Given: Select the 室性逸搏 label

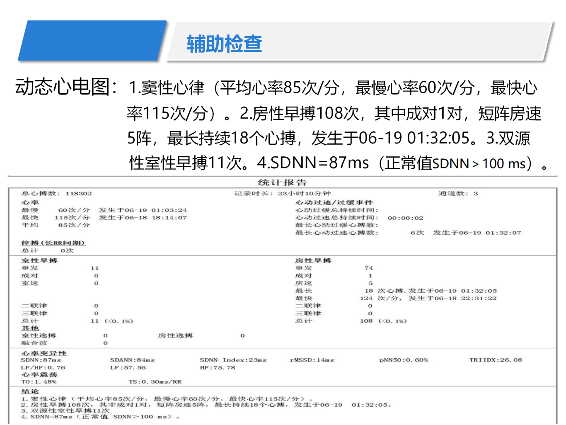Looking at the screenshot, I should [39, 335].
